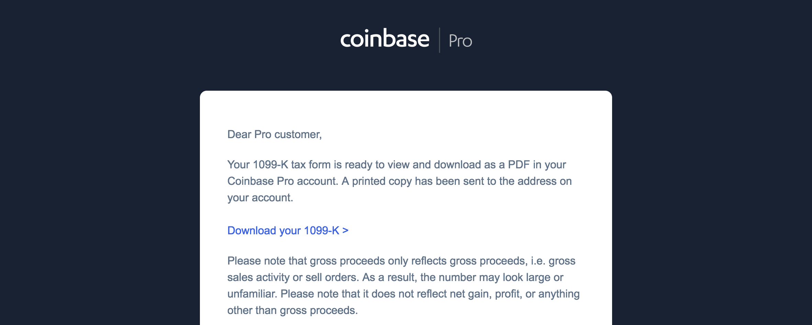Click the "other than gross proceeds." closing line
Screen dimensions: 812x325
[x=292, y=310]
